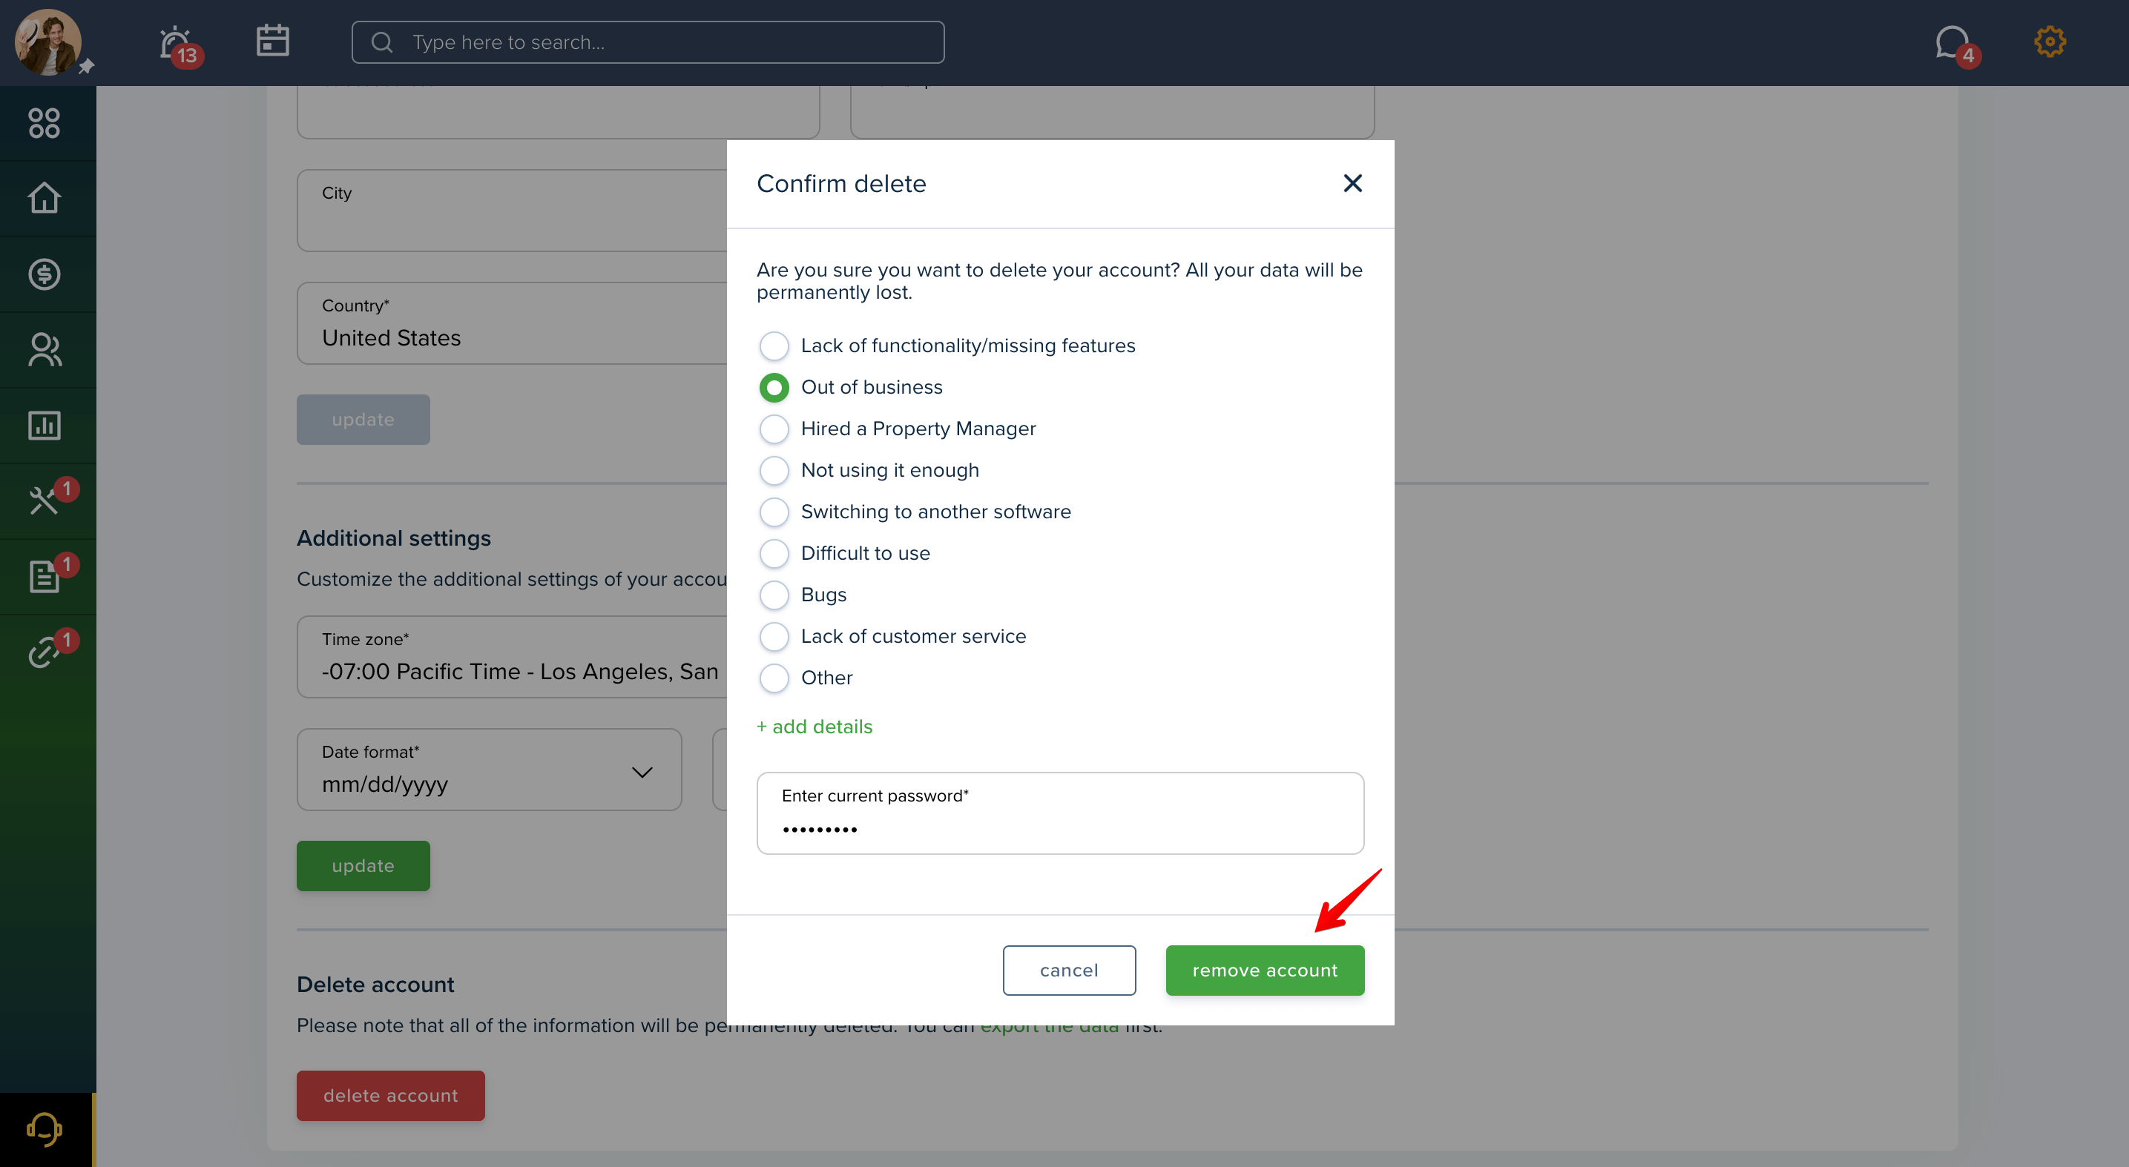
Task: Focus the top search box
Action: pyautogui.click(x=647, y=42)
